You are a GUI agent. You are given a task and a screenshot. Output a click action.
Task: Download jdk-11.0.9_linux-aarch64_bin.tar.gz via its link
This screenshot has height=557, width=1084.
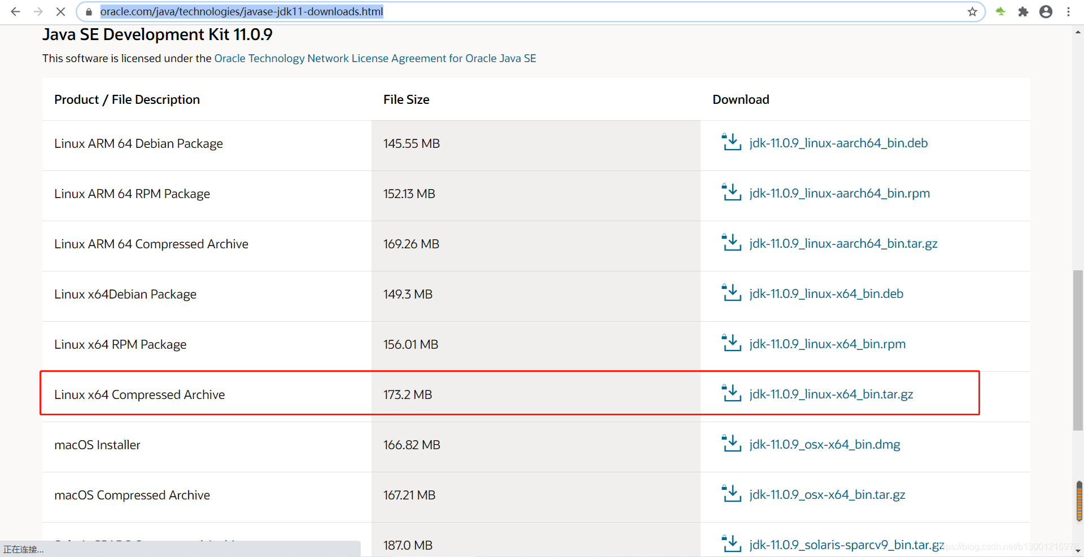click(x=843, y=244)
